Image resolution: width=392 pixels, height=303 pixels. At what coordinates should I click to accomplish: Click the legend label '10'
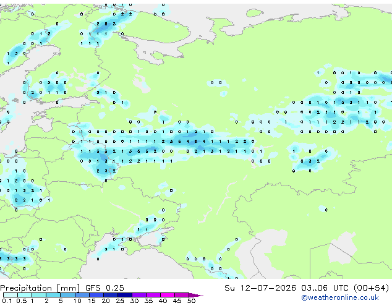tap(77, 301)
